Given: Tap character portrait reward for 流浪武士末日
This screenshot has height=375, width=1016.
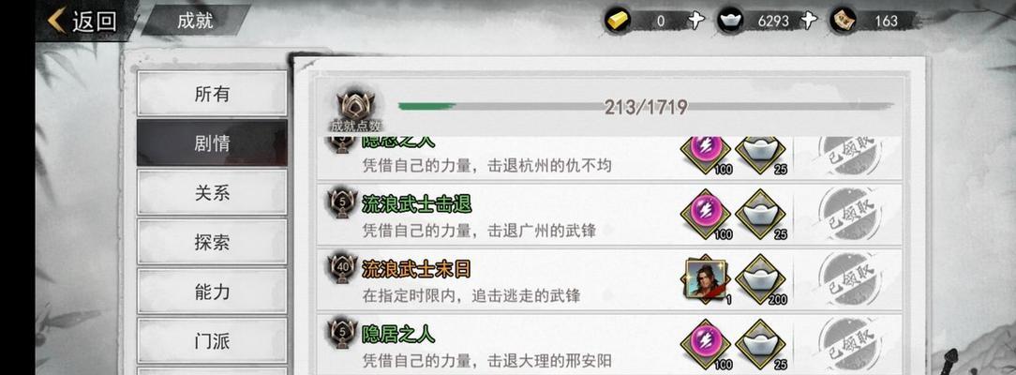Looking at the screenshot, I should click(705, 279).
